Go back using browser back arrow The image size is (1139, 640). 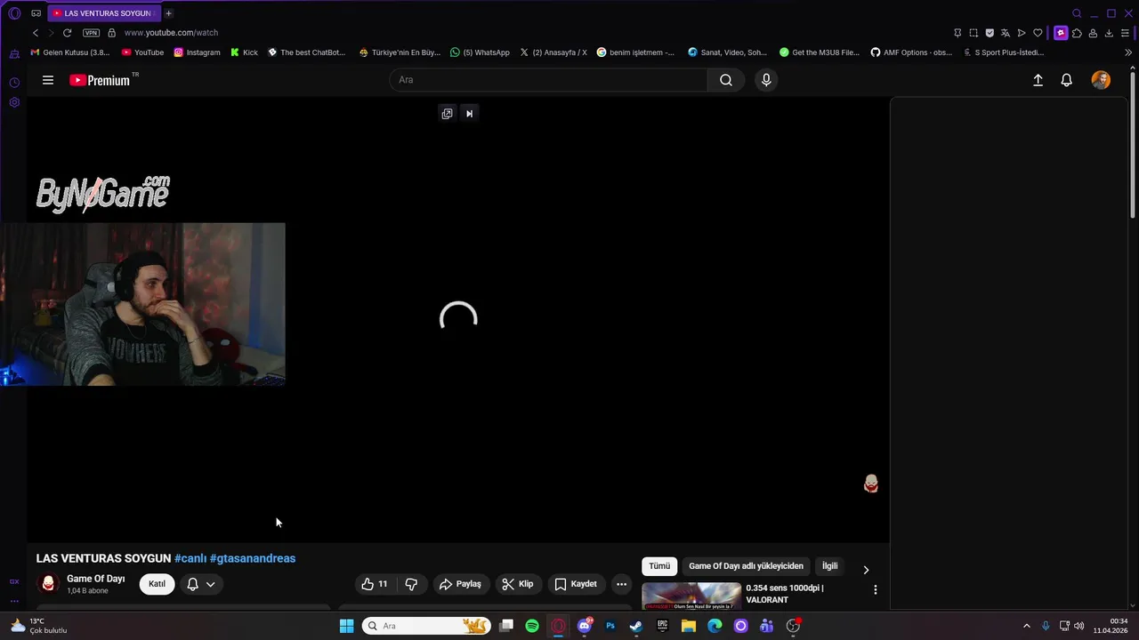pos(36,33)
